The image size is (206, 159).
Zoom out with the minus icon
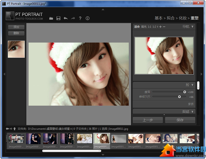(x=164, y=27)
